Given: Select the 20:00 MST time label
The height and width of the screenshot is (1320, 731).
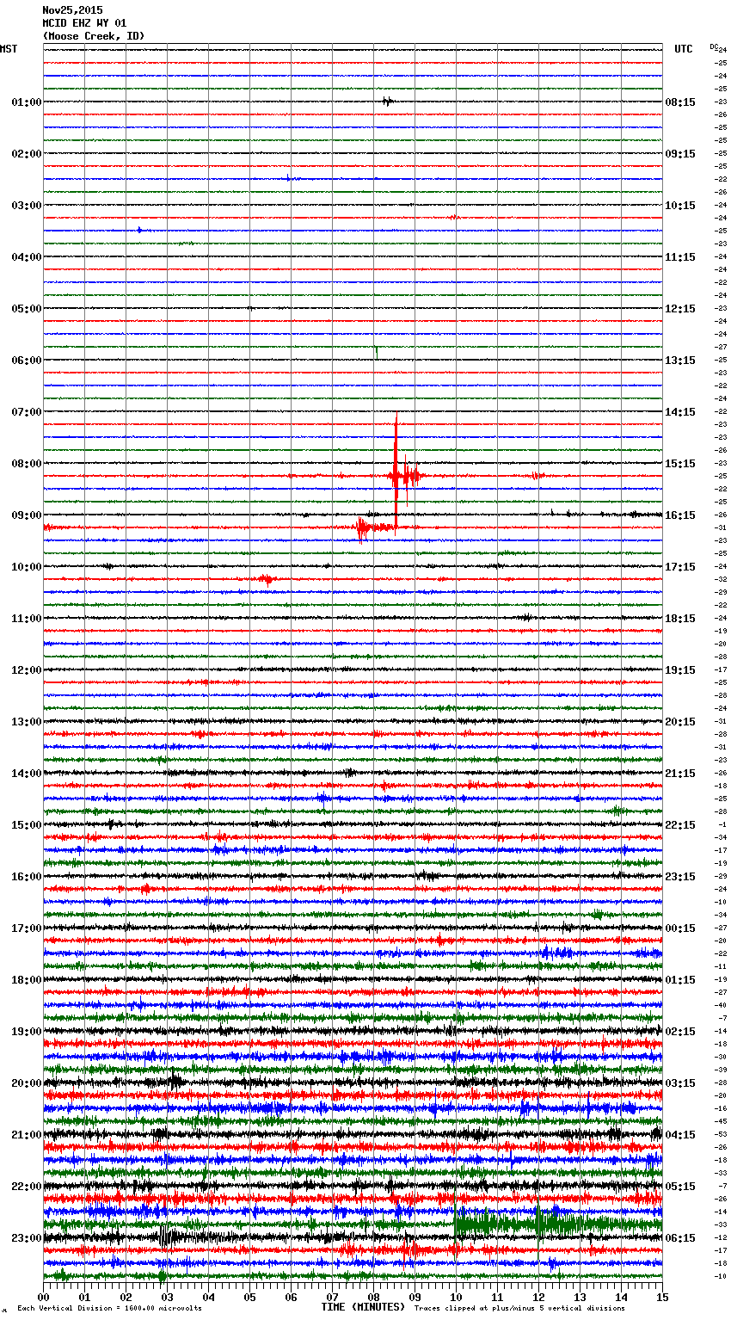Looking at the screenshot, I should tap(27, 1083).
